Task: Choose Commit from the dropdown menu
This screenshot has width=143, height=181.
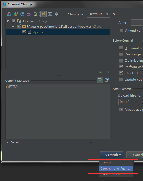Action: [116, 162]
